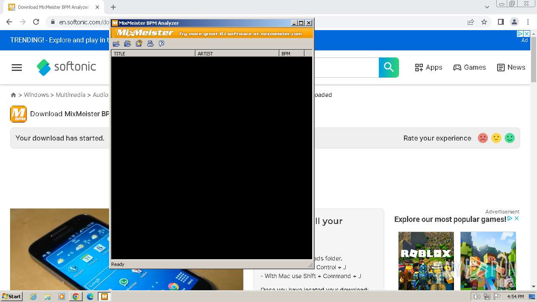Sort list by ARTIST column header
The height and width of the screenshot is (302, 537).
tap(237, 53)
